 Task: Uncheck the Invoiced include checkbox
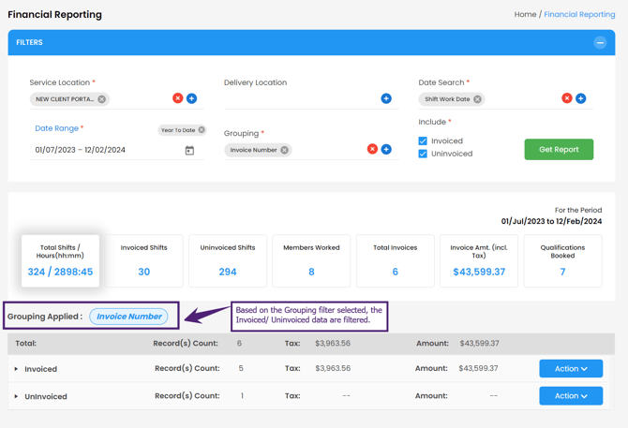423,140
